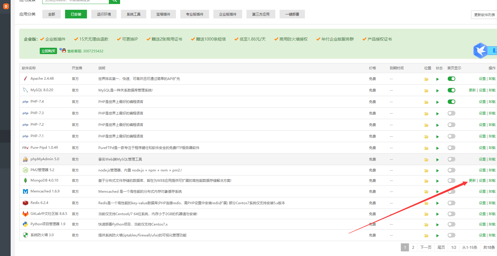The image size is (497, 256).
Task: Click the system firewall shield icon
Action: click(x=25, y=235)
